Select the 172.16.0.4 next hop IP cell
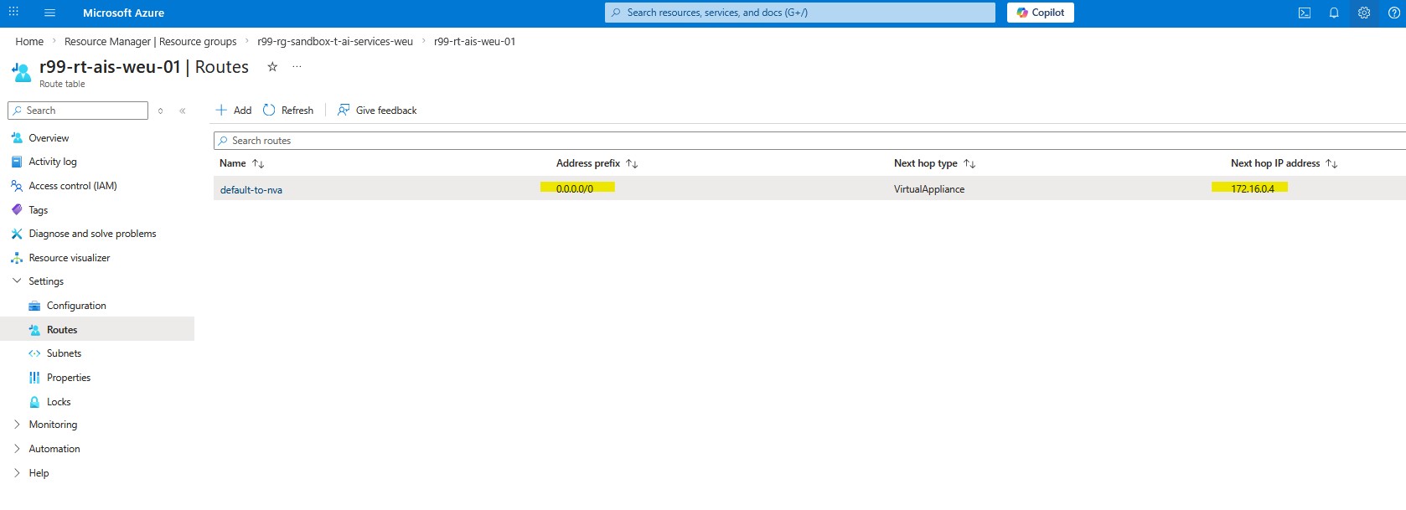The height and width of the screenshot is (510, 1406). tap(1253, 189)
